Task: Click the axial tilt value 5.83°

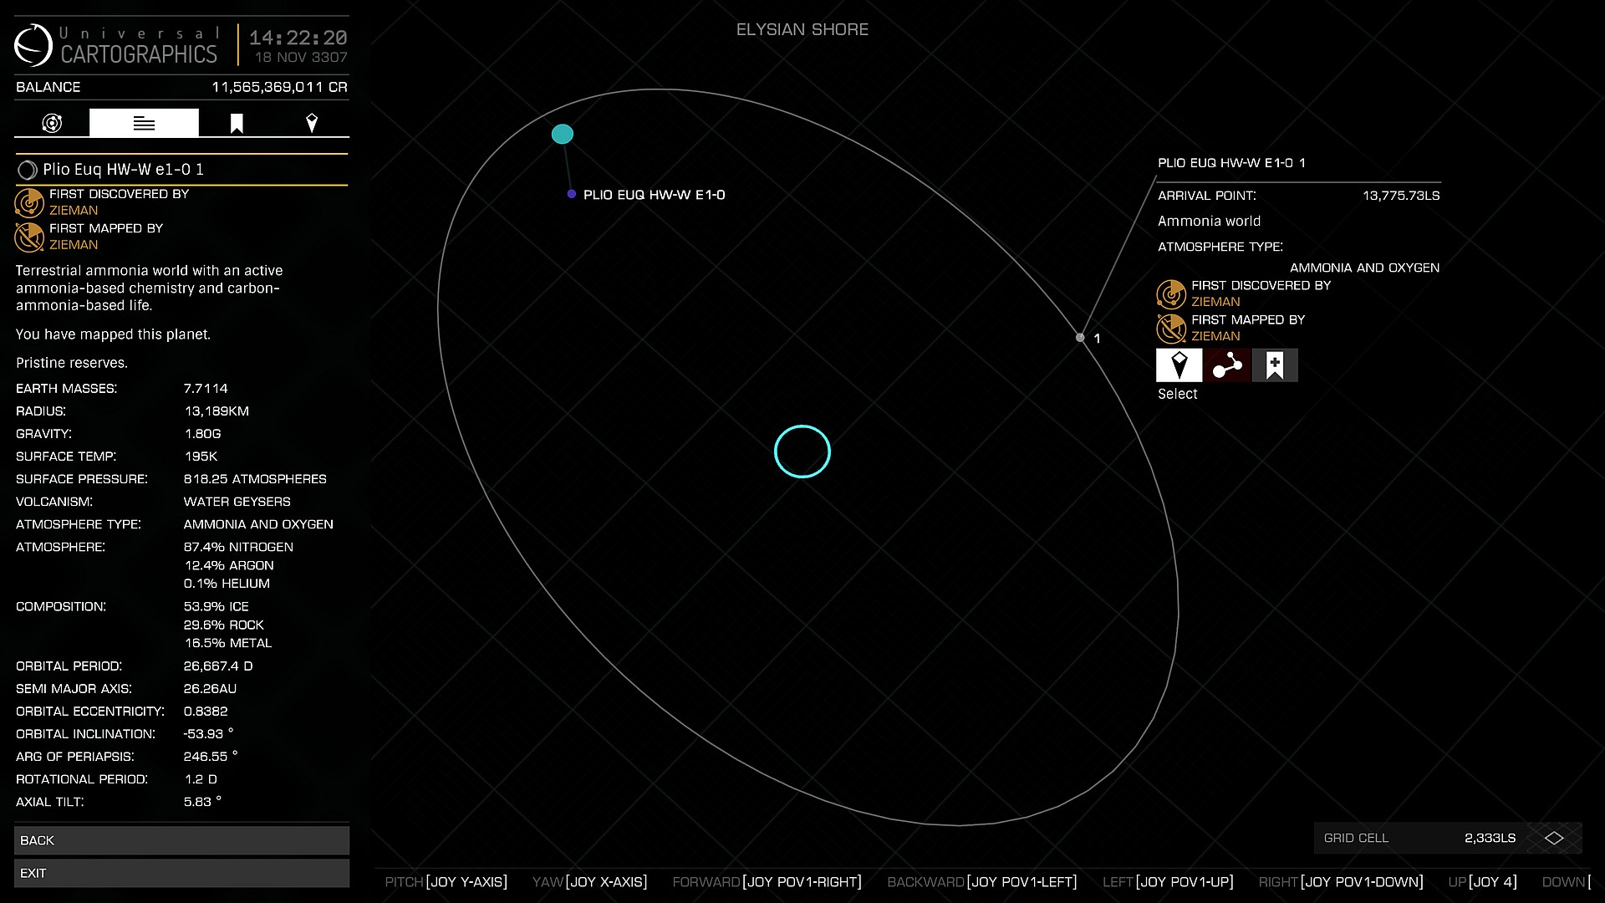Action: pos(202,802)
